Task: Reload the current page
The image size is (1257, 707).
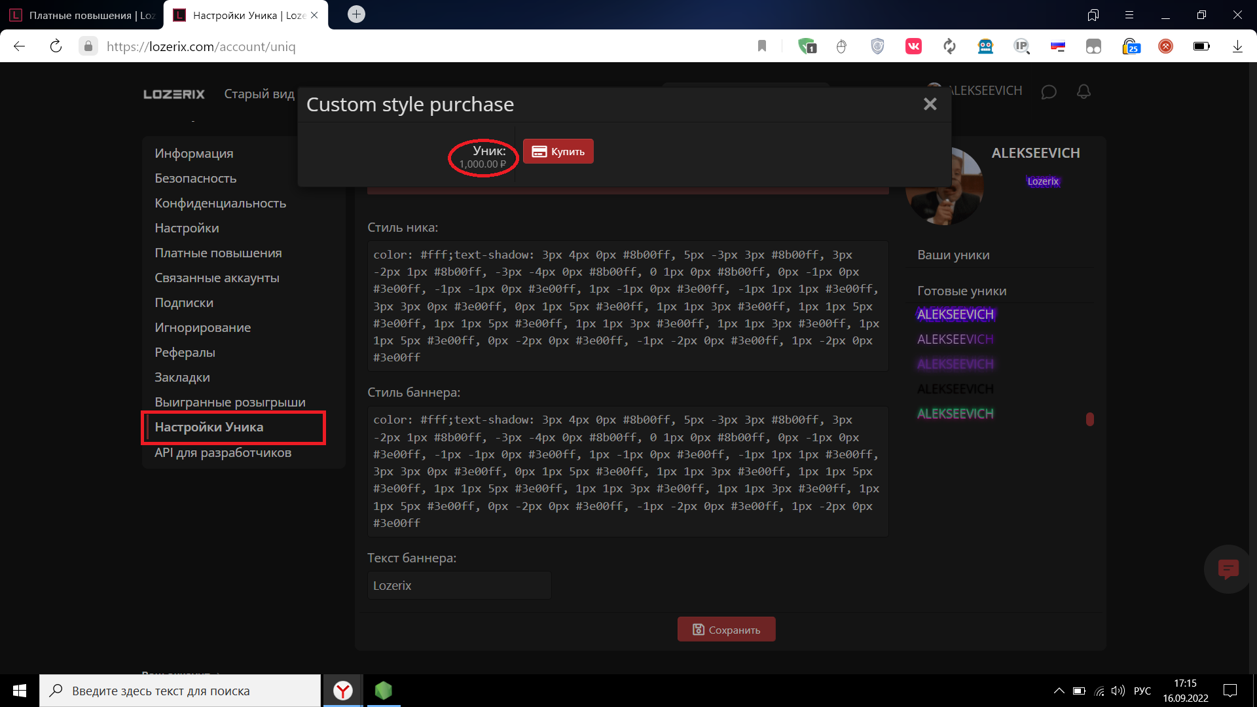Action: (x=56, y=46)
